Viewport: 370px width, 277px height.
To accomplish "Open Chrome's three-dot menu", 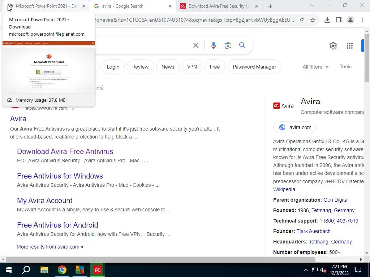I will click(x=362, y=20).
